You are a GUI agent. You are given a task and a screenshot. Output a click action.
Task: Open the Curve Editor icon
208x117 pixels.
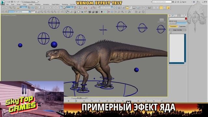pyautogui.click(x=131, y=7)
